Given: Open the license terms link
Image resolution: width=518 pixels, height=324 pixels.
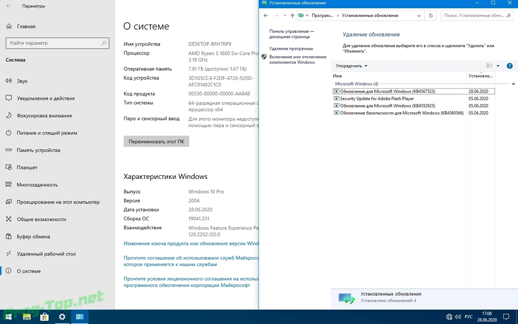Looking at the screenshot, I should point(191,282).
